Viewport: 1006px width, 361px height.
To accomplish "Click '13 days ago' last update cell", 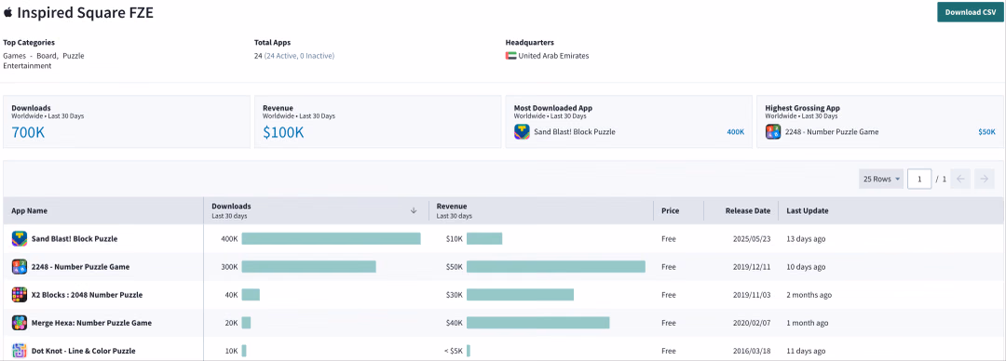I will (806, 238).
